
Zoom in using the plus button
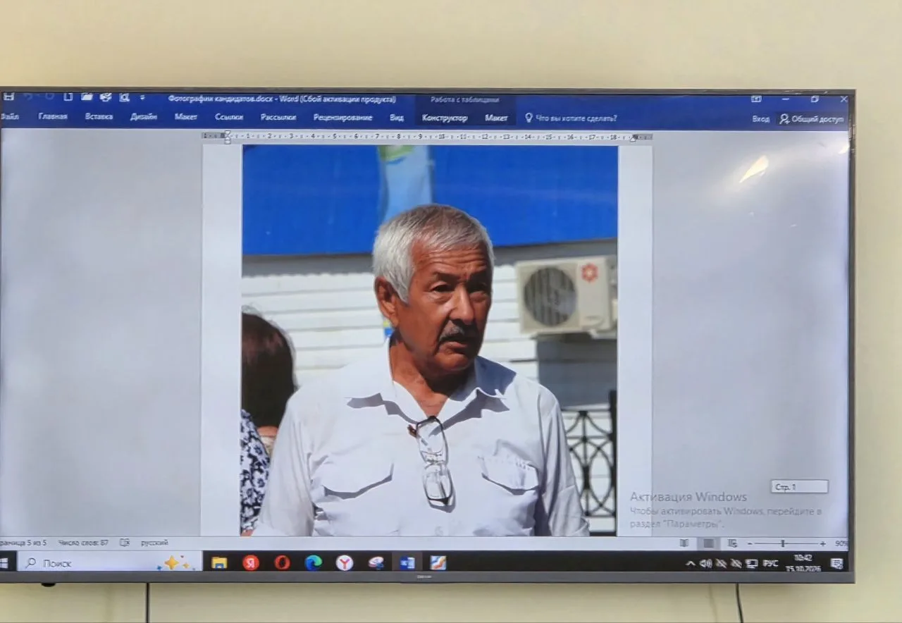(822, 544)
